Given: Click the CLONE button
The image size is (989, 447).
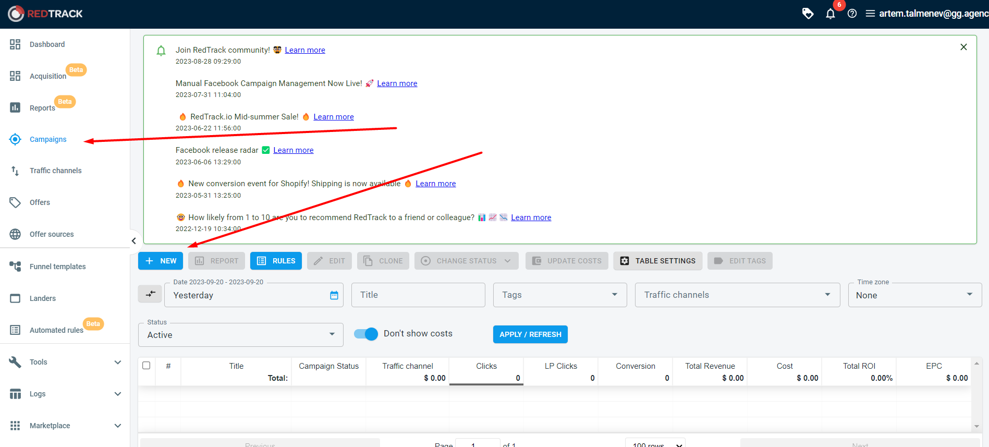Looking at the screenshot, I should (383, 261).
